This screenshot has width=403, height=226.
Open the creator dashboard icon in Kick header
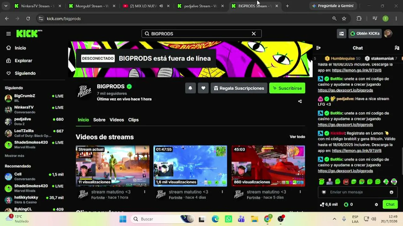click(x=342, y=34)
